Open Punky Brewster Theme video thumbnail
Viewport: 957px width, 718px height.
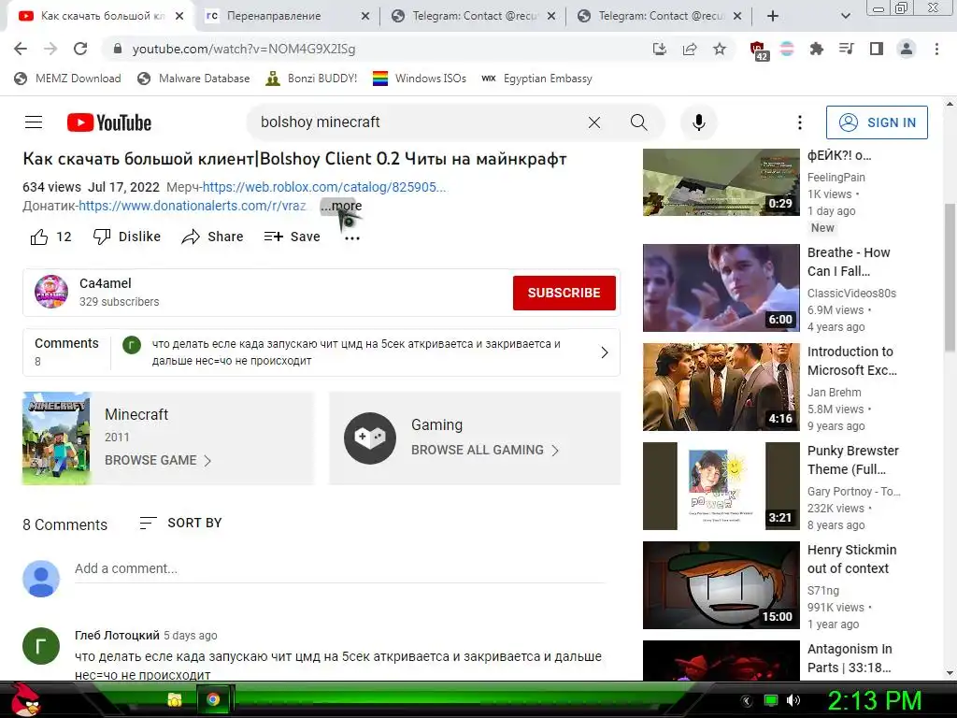pyautogui.click(x=721, y=486)
